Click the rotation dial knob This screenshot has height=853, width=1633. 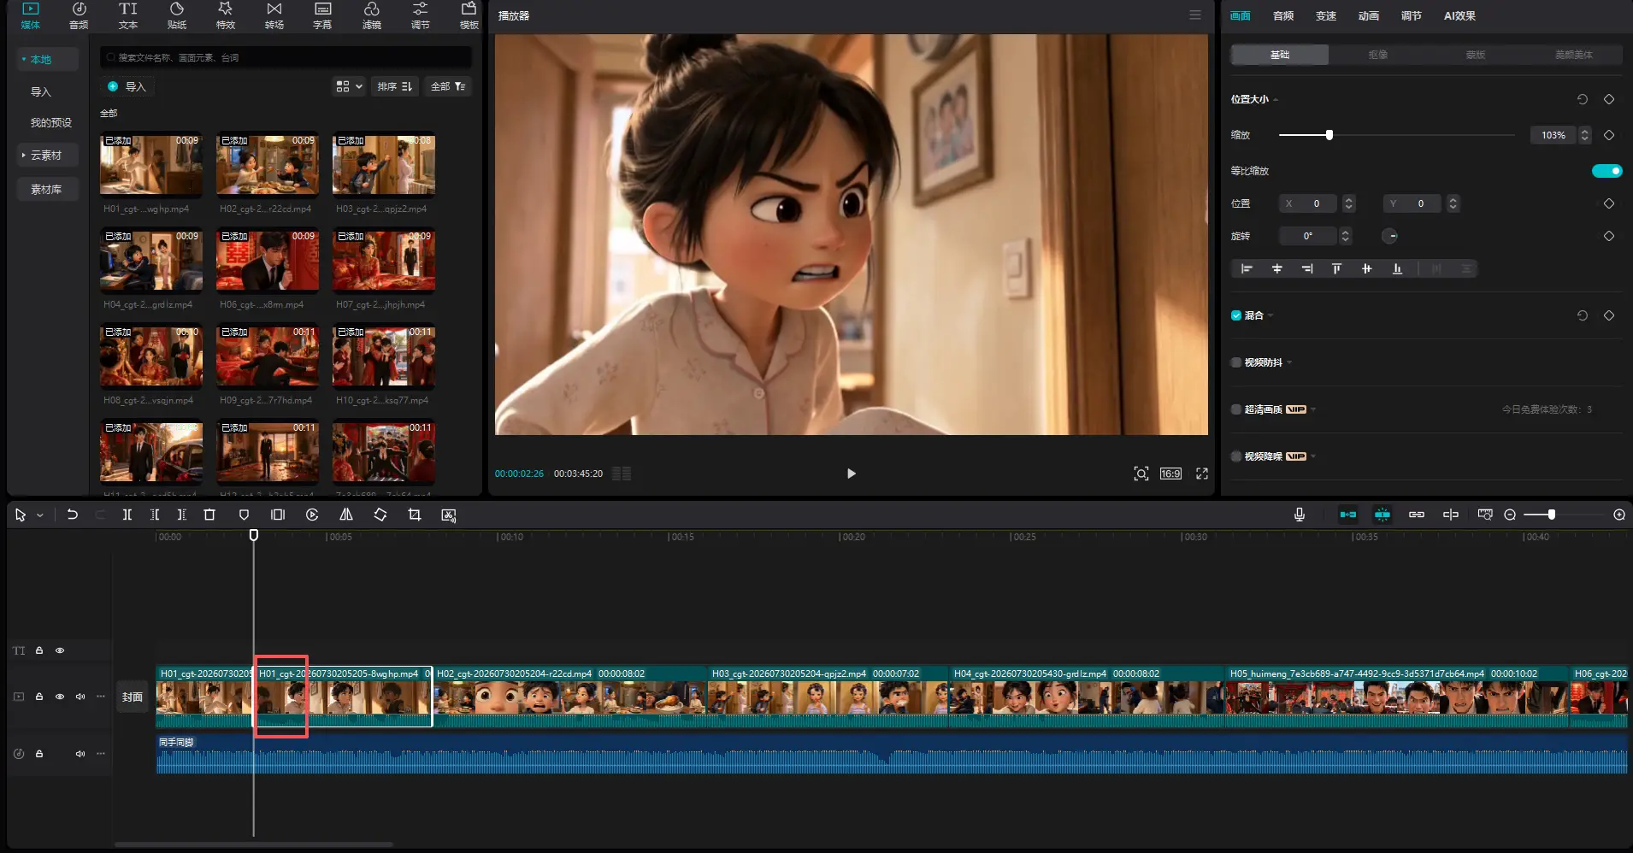(x=1390, y=236)
